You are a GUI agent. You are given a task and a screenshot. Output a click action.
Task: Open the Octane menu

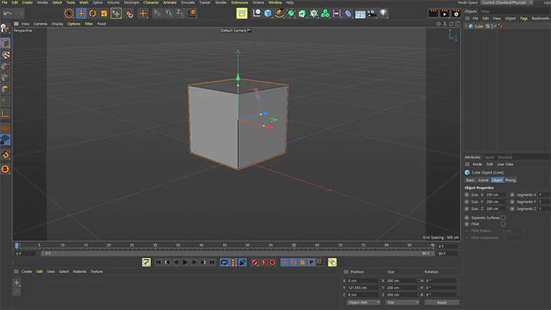[x=259, y=2]
